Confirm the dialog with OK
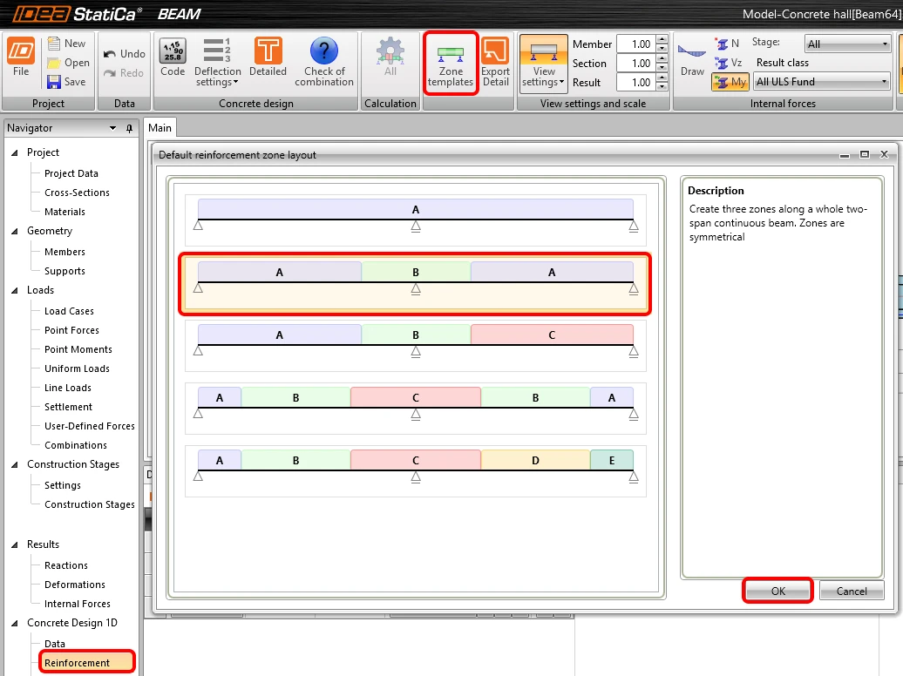This screenshot has height=676, width=903. [777, 591]
